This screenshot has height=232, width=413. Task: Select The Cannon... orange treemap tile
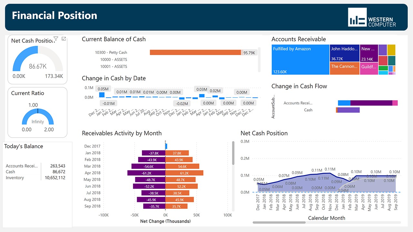[x=345, y=69]
